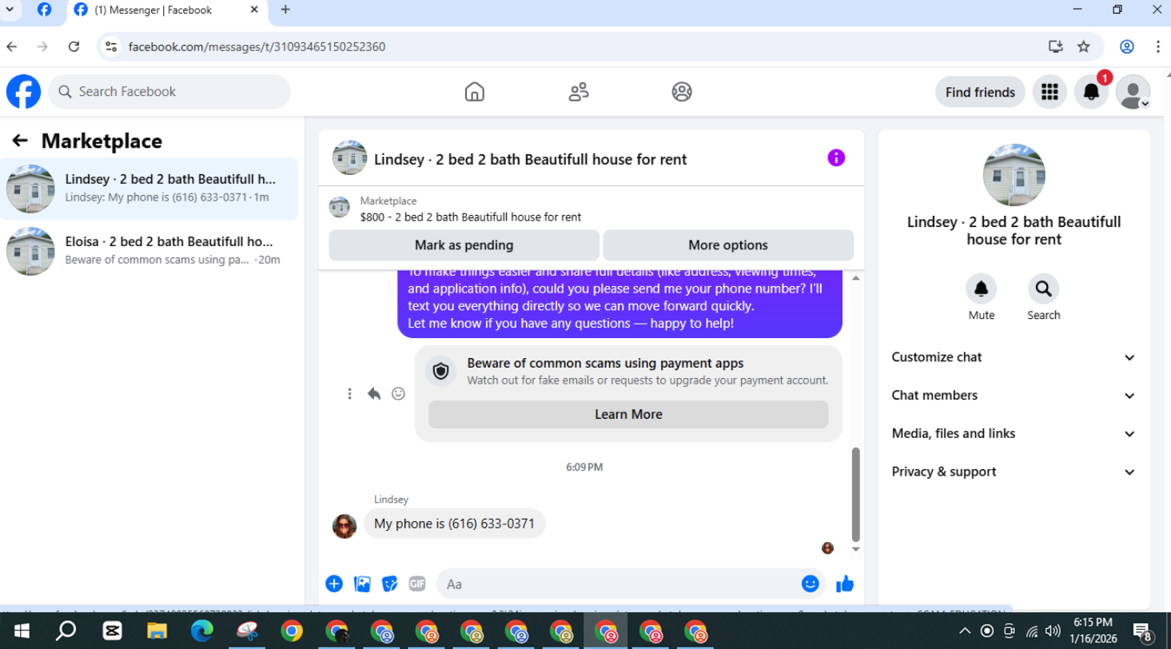Viewport: 1171px width, 649px height.
Task: Open the Groups icon in top navigation
Action: [682, 92]
